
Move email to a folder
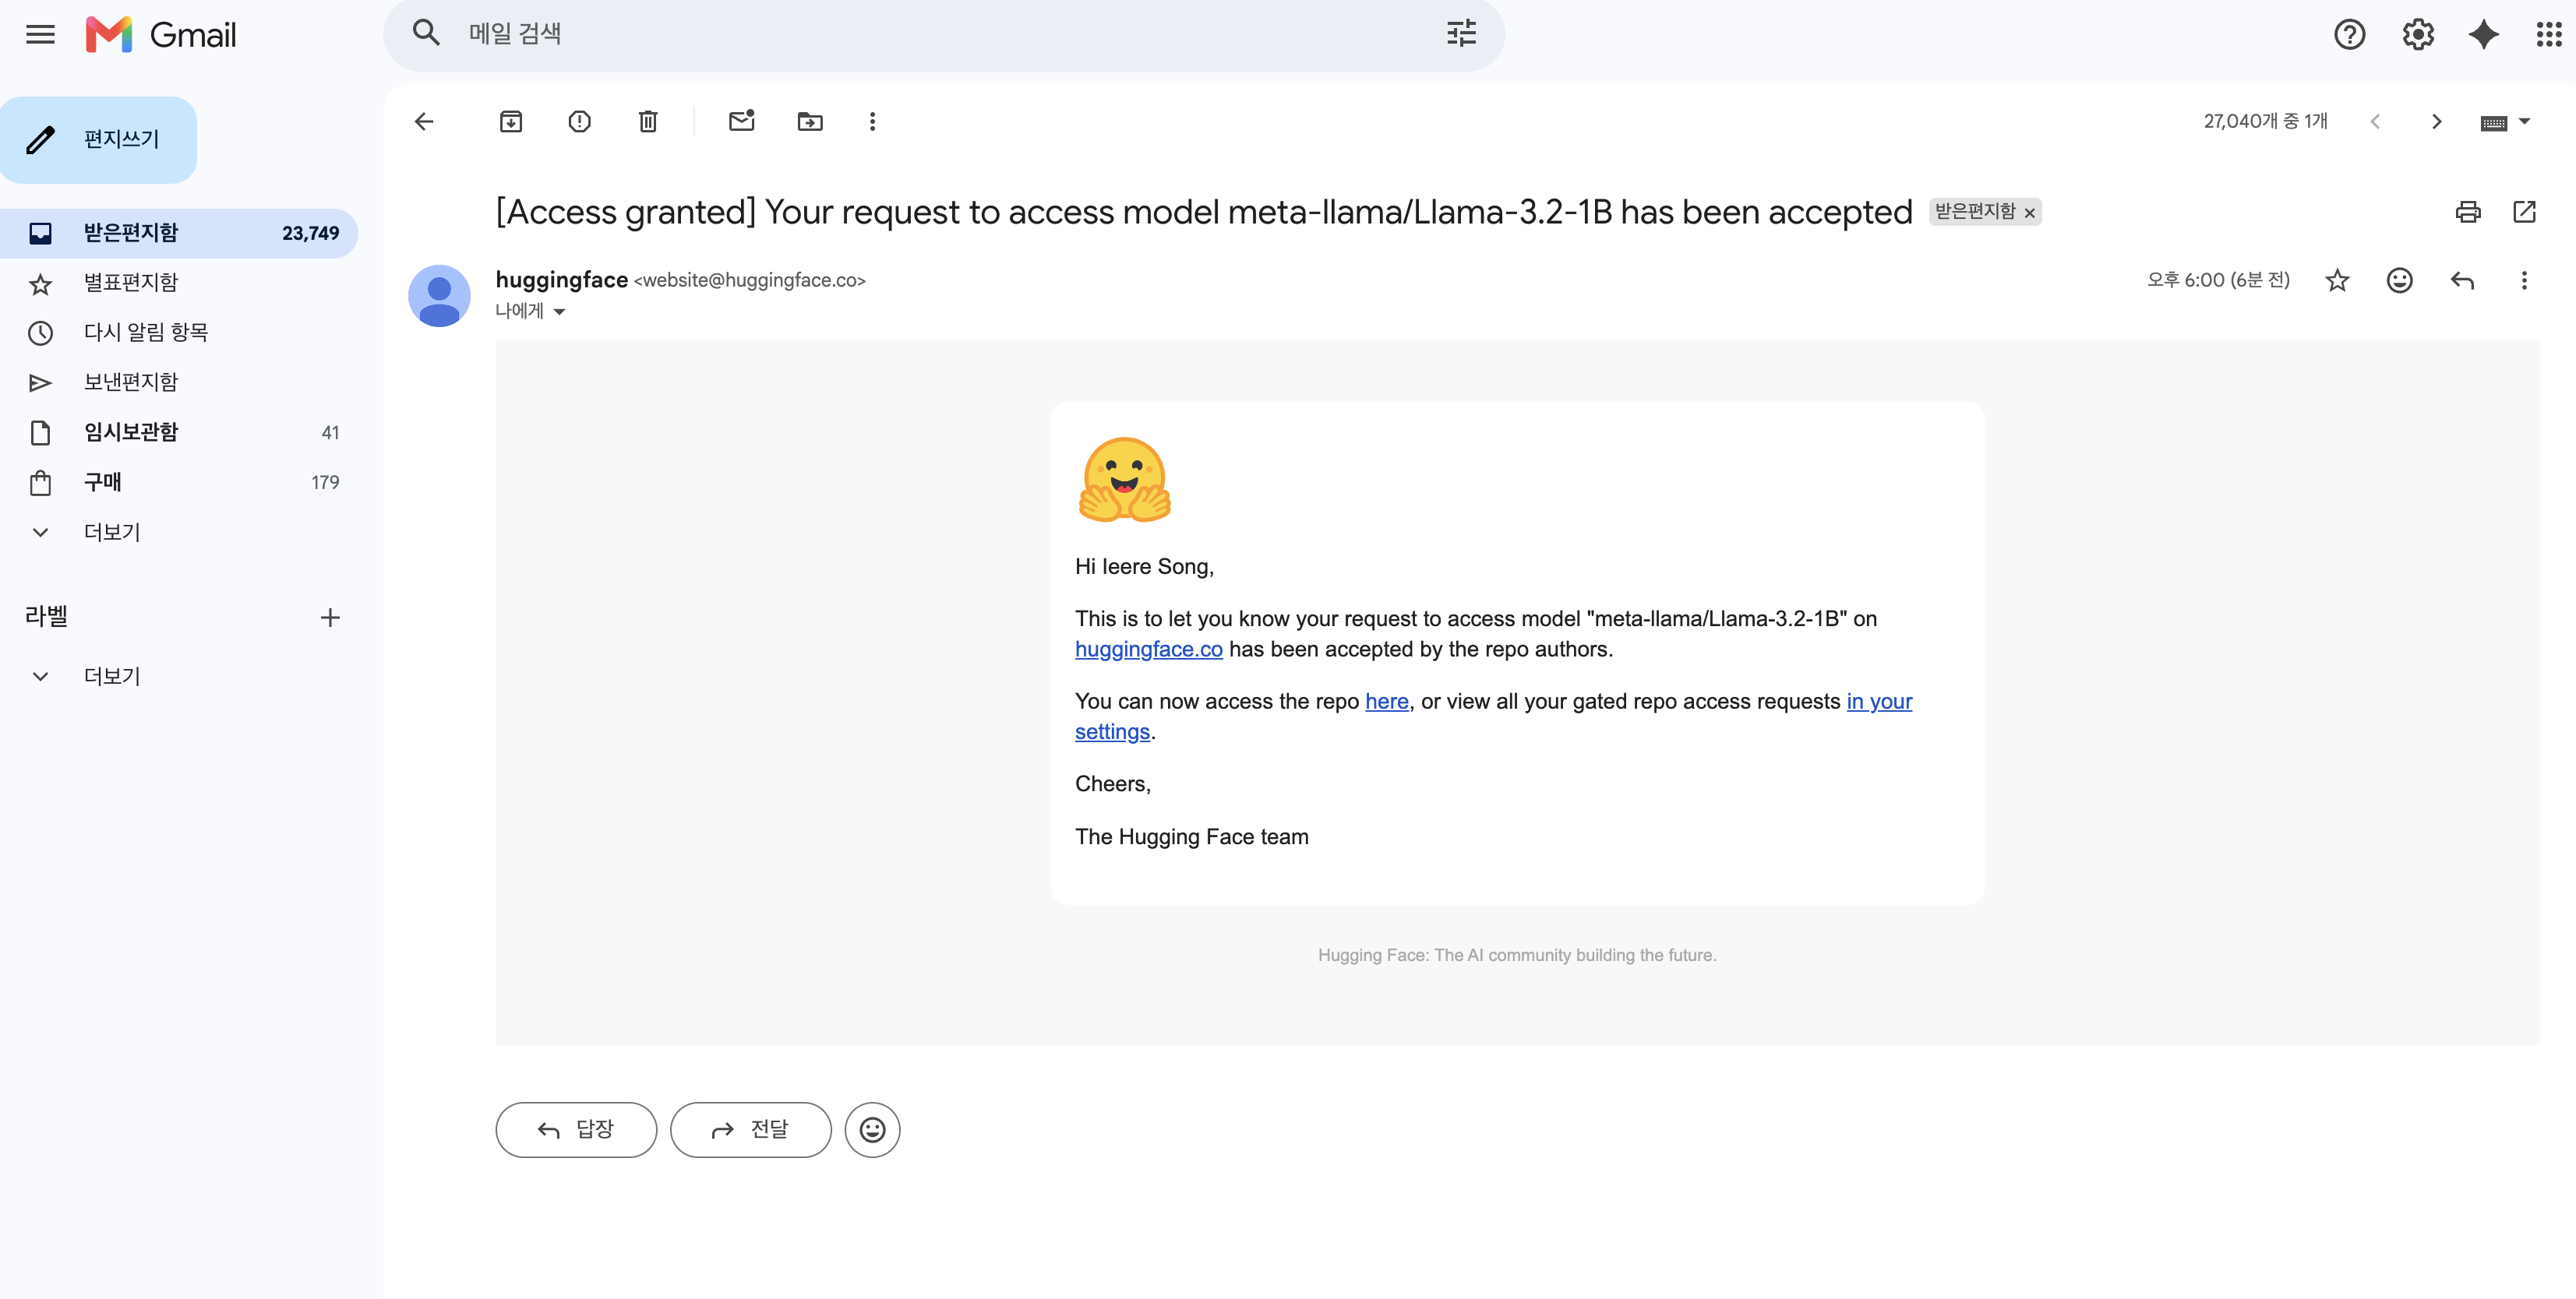coord(810,122)
